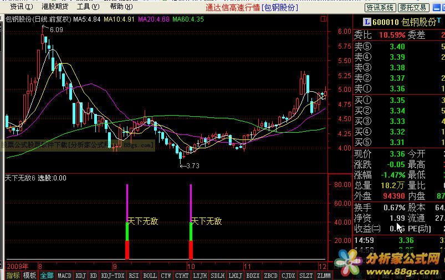The height and width of the screenshot is (280, 445).
Task: Switch to ZBCD indicator
Action: [270, 275]
